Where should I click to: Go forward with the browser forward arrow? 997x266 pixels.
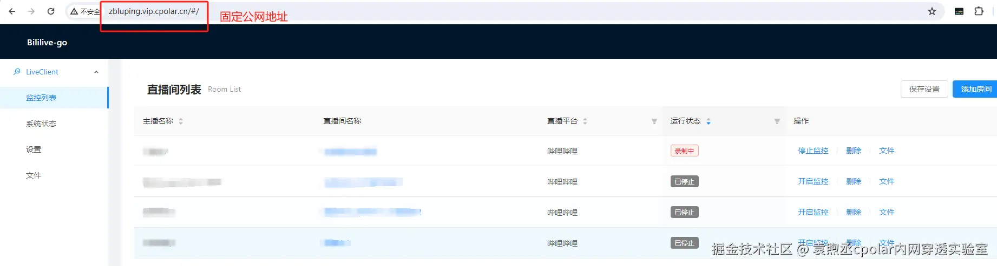pyautogui.click(x=31, y=11)
